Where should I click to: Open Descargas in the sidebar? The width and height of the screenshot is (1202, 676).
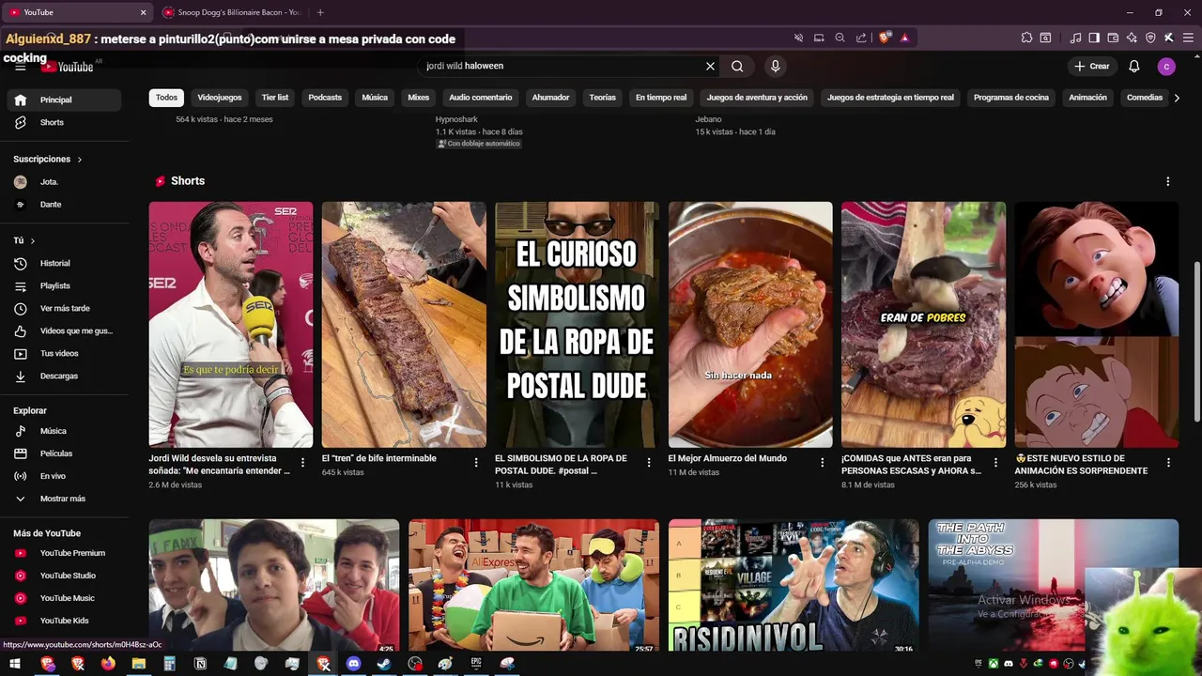click(64, 376)
